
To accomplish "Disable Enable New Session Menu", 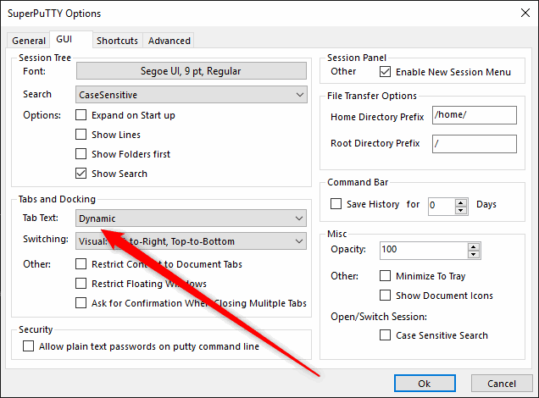I will coord(386,72).
